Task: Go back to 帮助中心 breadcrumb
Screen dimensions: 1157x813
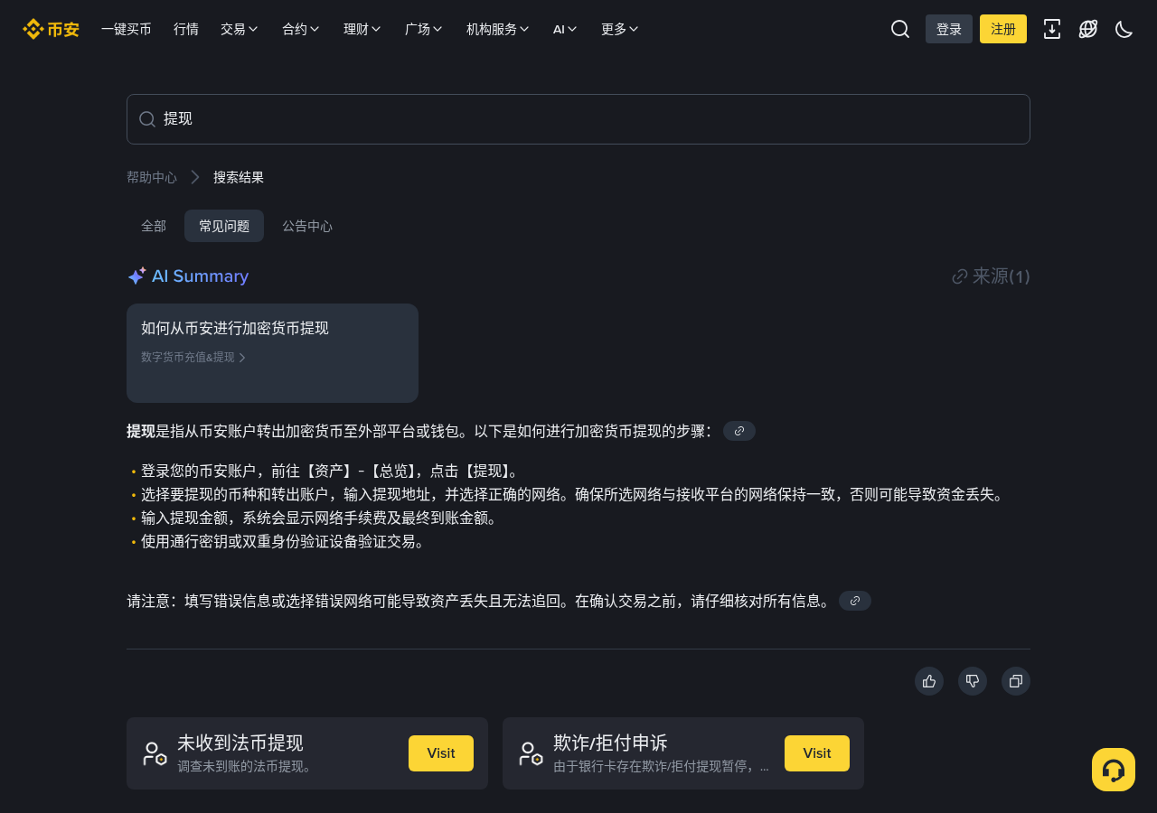Action: pos(152,177)
